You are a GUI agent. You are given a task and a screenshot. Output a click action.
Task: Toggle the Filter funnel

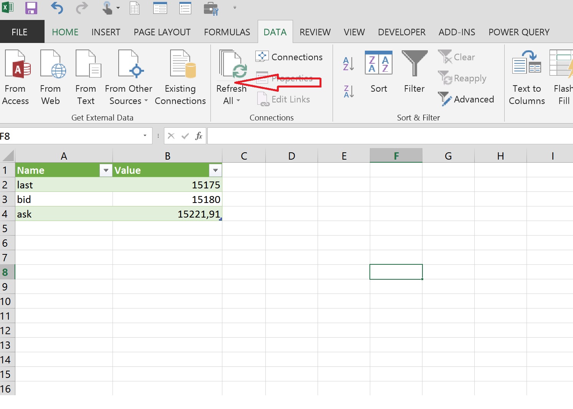tap(414, 72)
